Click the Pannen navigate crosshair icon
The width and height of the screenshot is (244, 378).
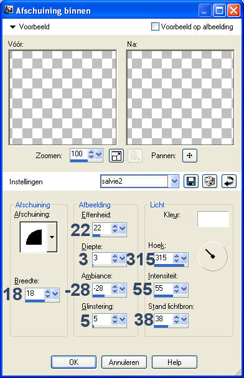190,156
